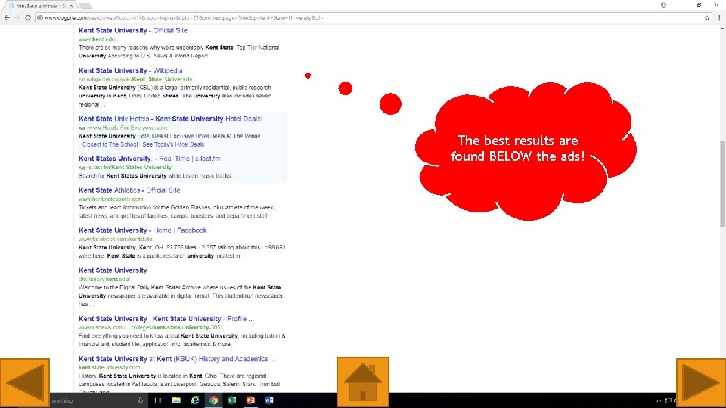The image size is (726, 408).
Task: Click the www.facebook.com/kentstate URL
Action: tap(115, 240)
